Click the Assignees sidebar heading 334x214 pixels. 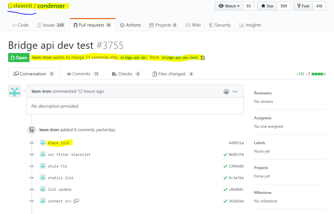click(x=263, y=118)
